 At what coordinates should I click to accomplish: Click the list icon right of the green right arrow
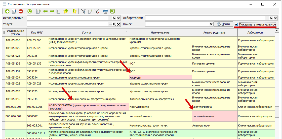point(59,11)
